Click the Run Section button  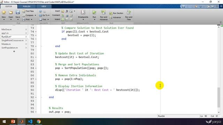pyautogui.click(x=116, y=13)
